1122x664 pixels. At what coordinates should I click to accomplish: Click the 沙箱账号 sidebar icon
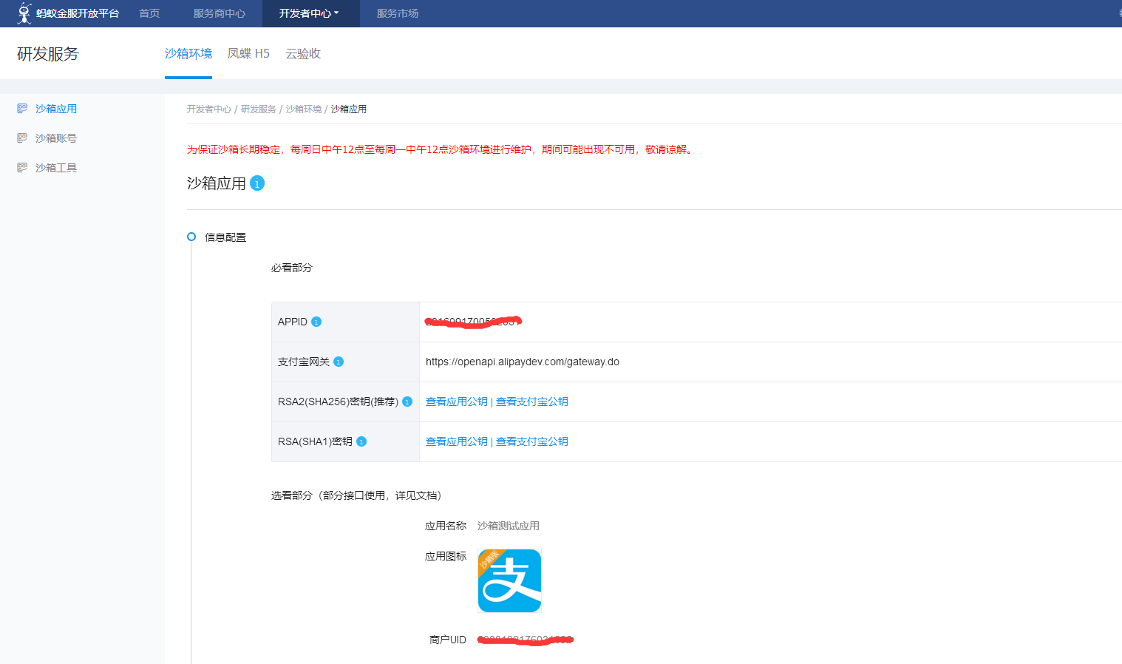(x=22, y=138)
